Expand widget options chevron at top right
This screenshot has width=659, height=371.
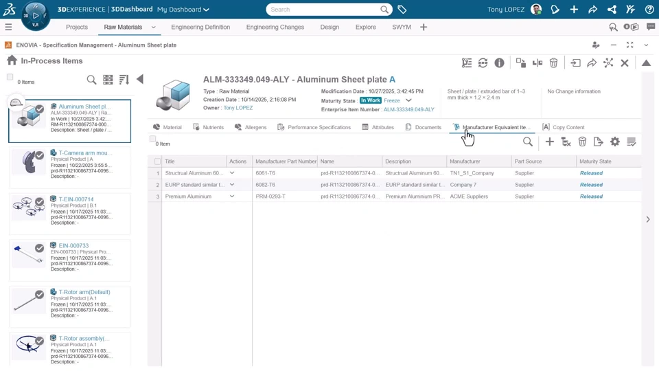coord(646,45)
